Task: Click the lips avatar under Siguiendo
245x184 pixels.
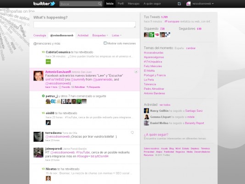Action: pos(157,34)
